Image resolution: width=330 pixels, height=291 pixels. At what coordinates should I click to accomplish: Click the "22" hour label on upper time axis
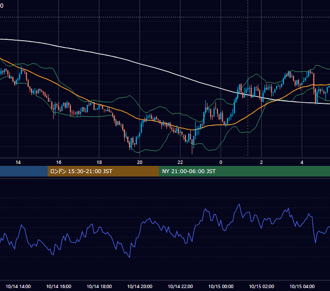180,162
